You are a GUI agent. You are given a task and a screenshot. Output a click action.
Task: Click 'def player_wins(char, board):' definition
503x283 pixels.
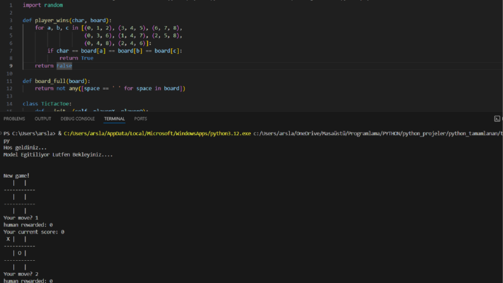click(67, 20)
